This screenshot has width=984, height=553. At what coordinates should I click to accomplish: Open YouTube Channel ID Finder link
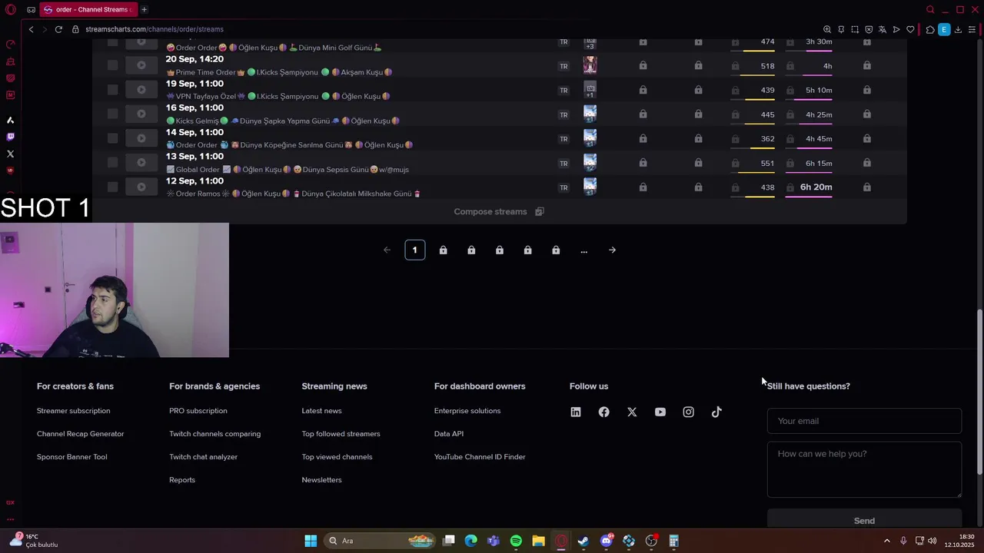point(480,457)
